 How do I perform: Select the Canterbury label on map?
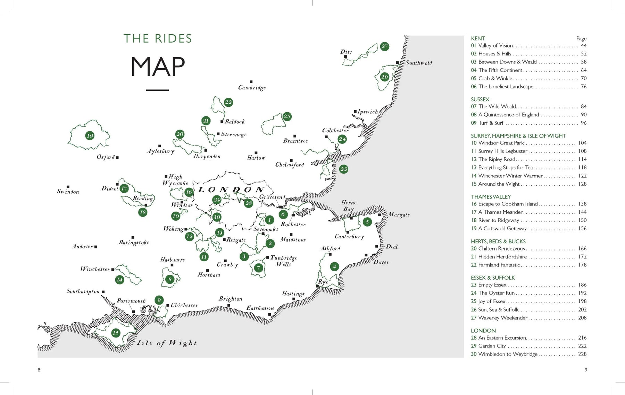coord(349,237)
